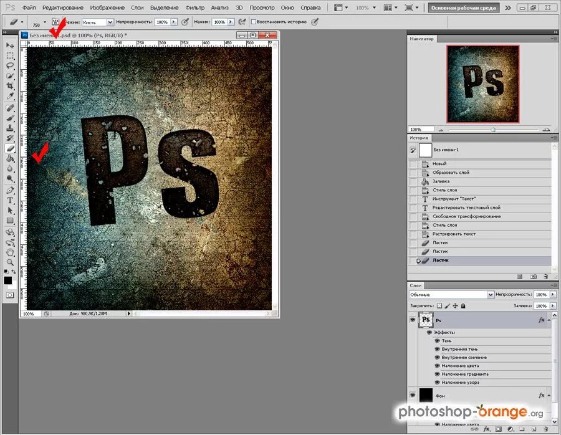Enable Восстановить историю checkbox
The width and height of the screenshot is (561, 435).
point(253,22)
